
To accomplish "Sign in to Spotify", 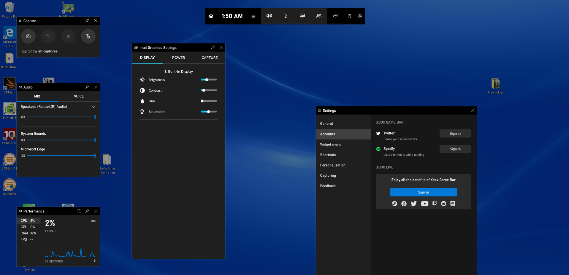I will click(455, 149).
